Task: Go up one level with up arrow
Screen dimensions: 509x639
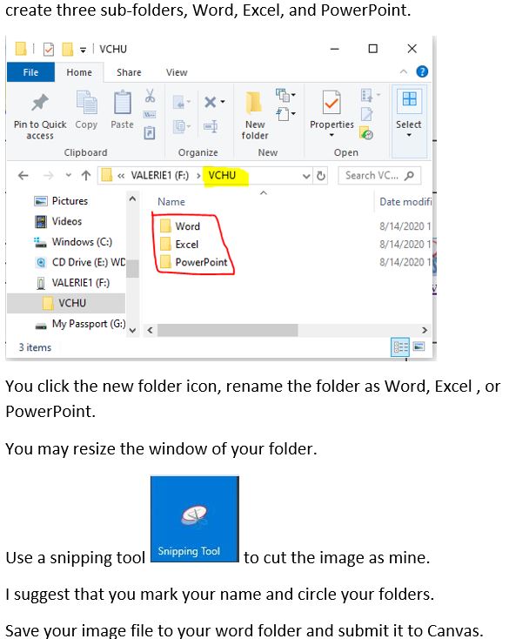Action: [x=86, y=176]
